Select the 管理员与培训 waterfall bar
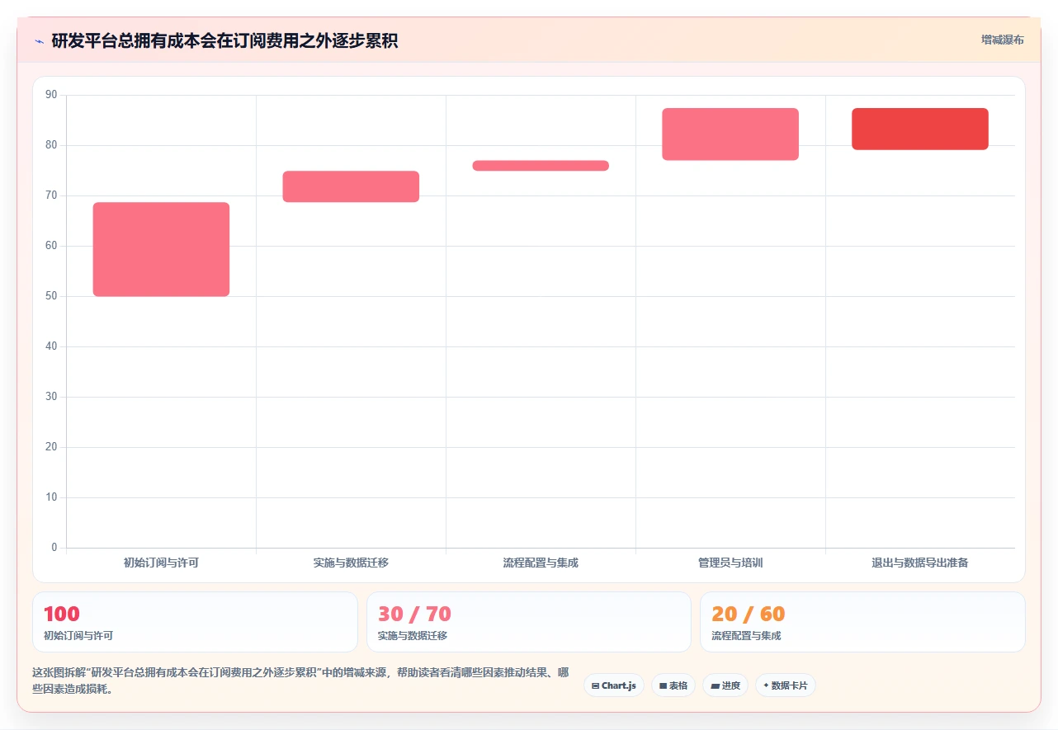 (x=730, y=134)
